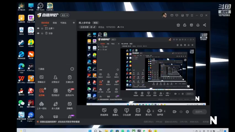Add a 手机投屏 phone casting source
The image size is (235, 132).
pyautogui.click(x=127, y=112)
